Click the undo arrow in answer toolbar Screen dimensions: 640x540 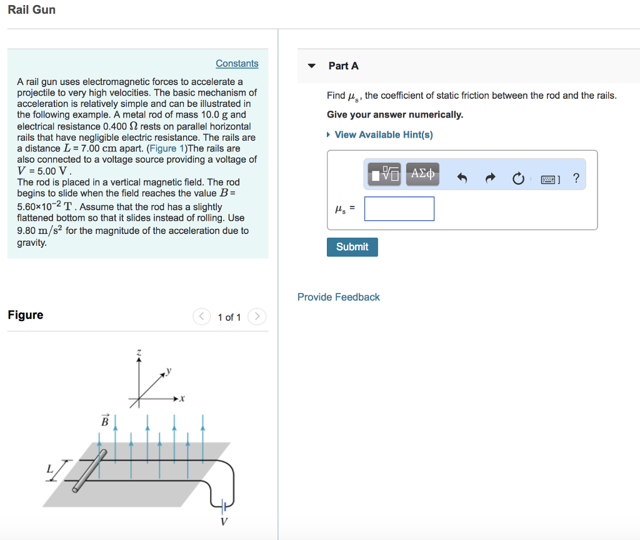pos(462,179)
